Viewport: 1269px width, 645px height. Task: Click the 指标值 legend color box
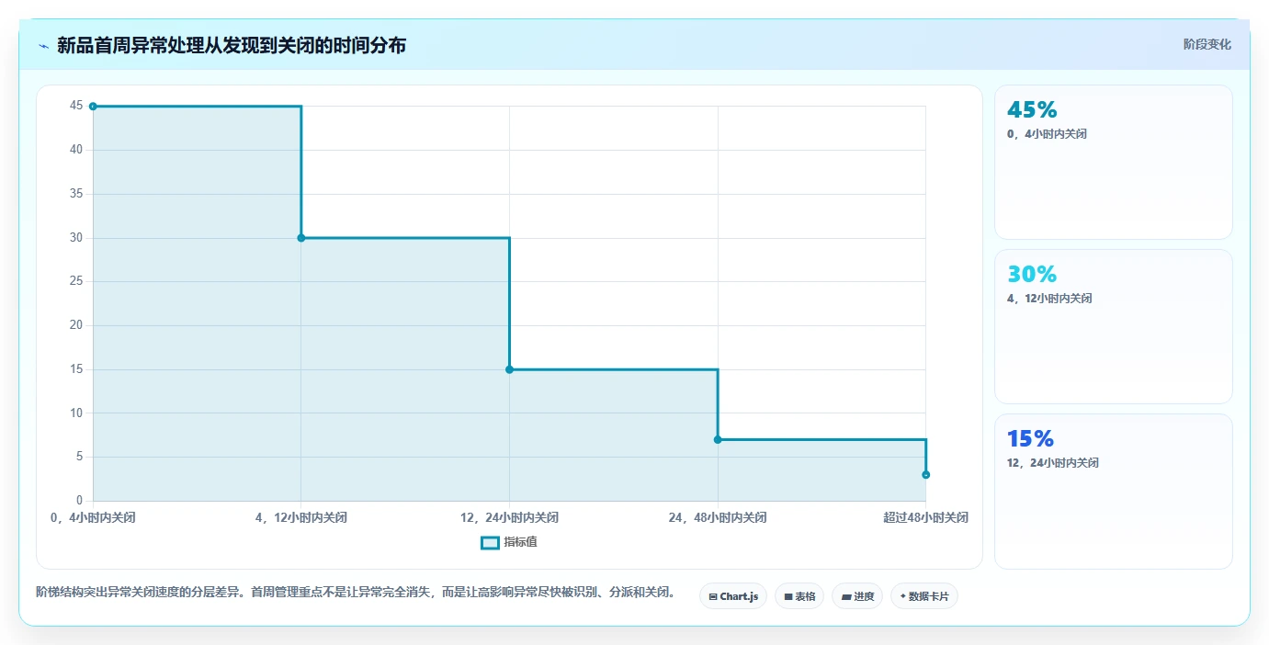(491, 542)
